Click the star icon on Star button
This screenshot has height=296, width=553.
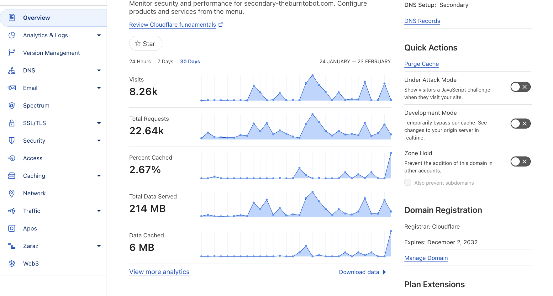pos(138,44)
